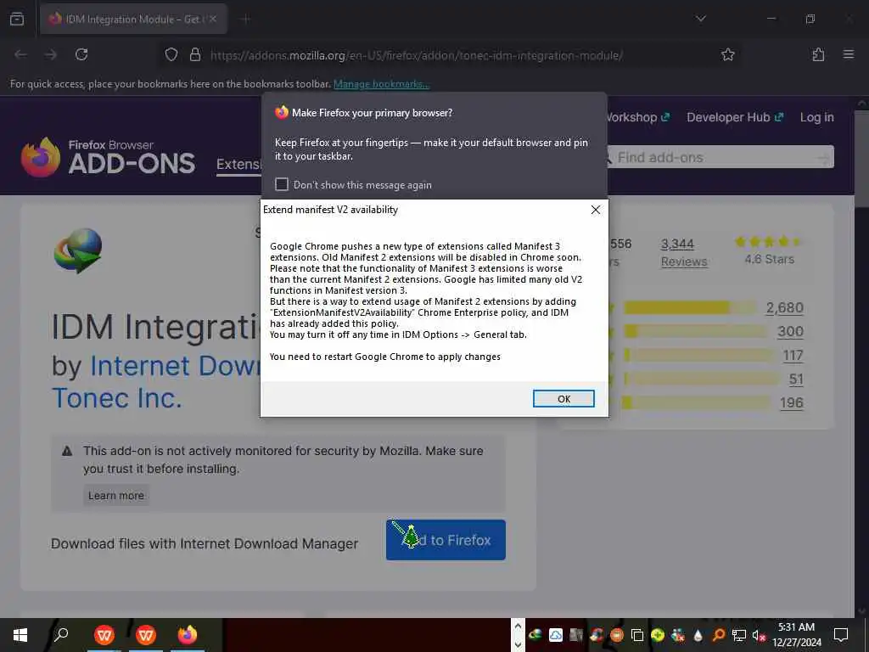
Task: Show the 300 four-star reviews
Action: pyautogui.click(x=790, y=332)
